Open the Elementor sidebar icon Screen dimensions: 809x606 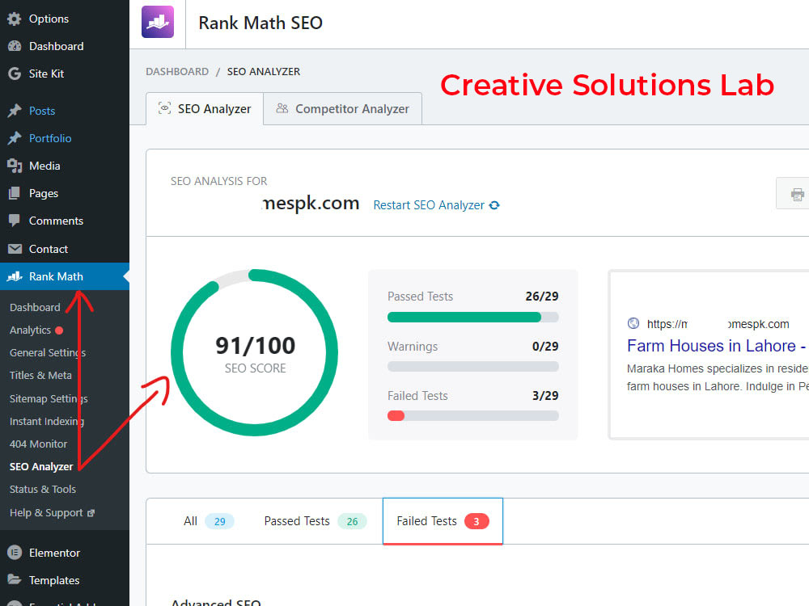15,553
